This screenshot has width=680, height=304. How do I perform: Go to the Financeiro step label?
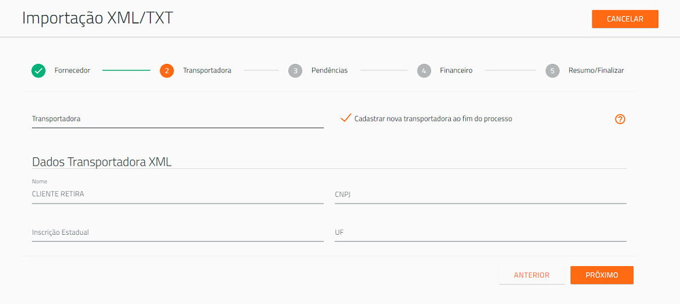click(x=456, y=71)
